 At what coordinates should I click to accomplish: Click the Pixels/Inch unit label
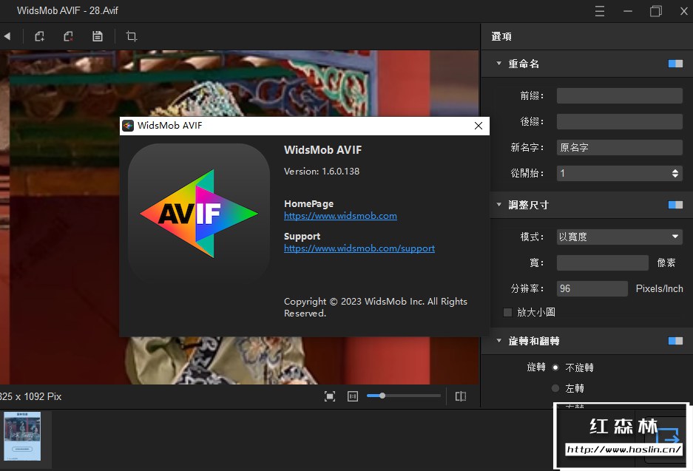(x=660, y=288)
